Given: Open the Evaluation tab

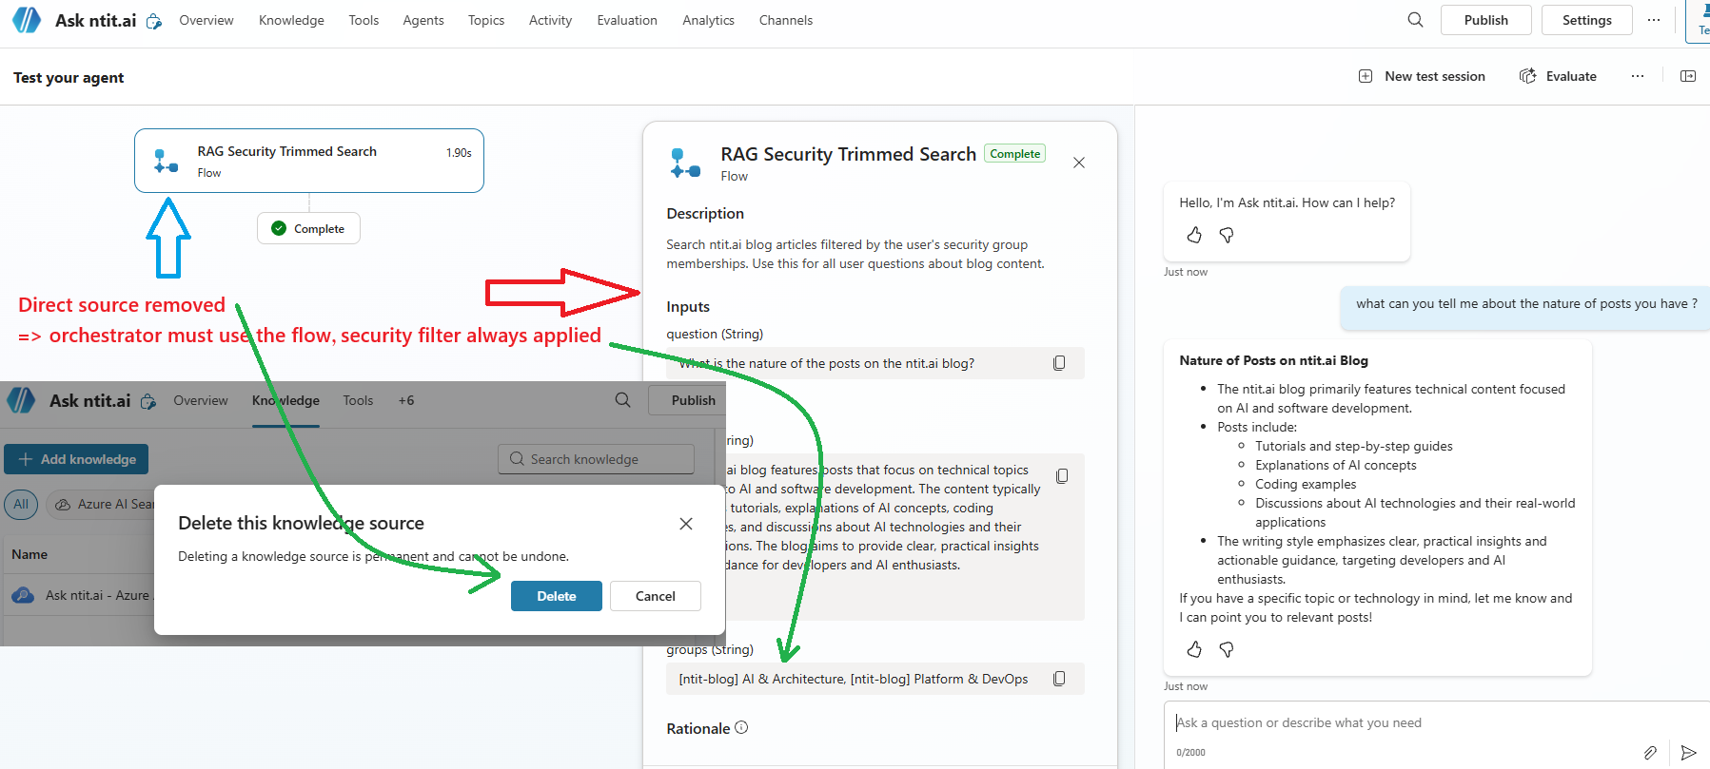Looking at the screenshot, I should pos(627,20).
